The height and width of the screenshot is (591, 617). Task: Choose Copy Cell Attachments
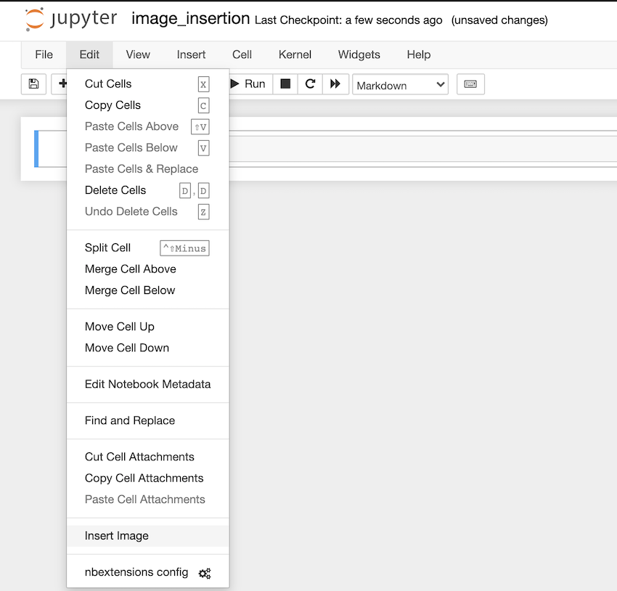click(x=147, y=478)
